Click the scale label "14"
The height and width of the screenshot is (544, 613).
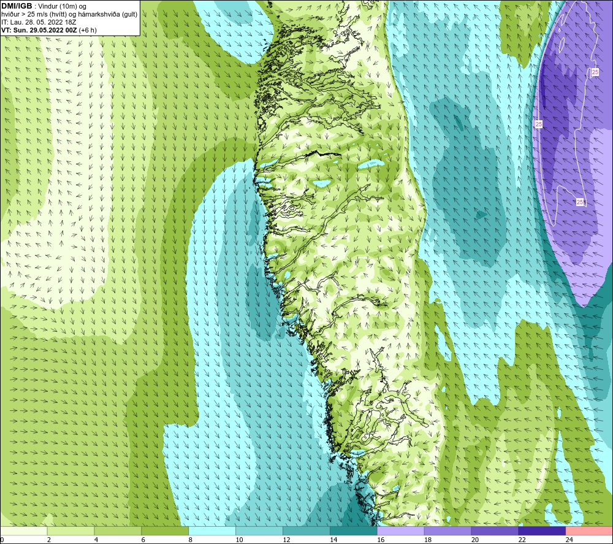point(333,540)
